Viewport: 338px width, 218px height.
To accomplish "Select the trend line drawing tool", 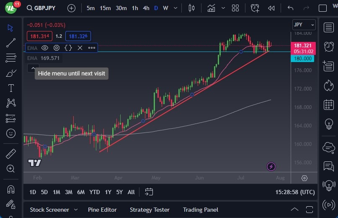I will click(11, 42).
